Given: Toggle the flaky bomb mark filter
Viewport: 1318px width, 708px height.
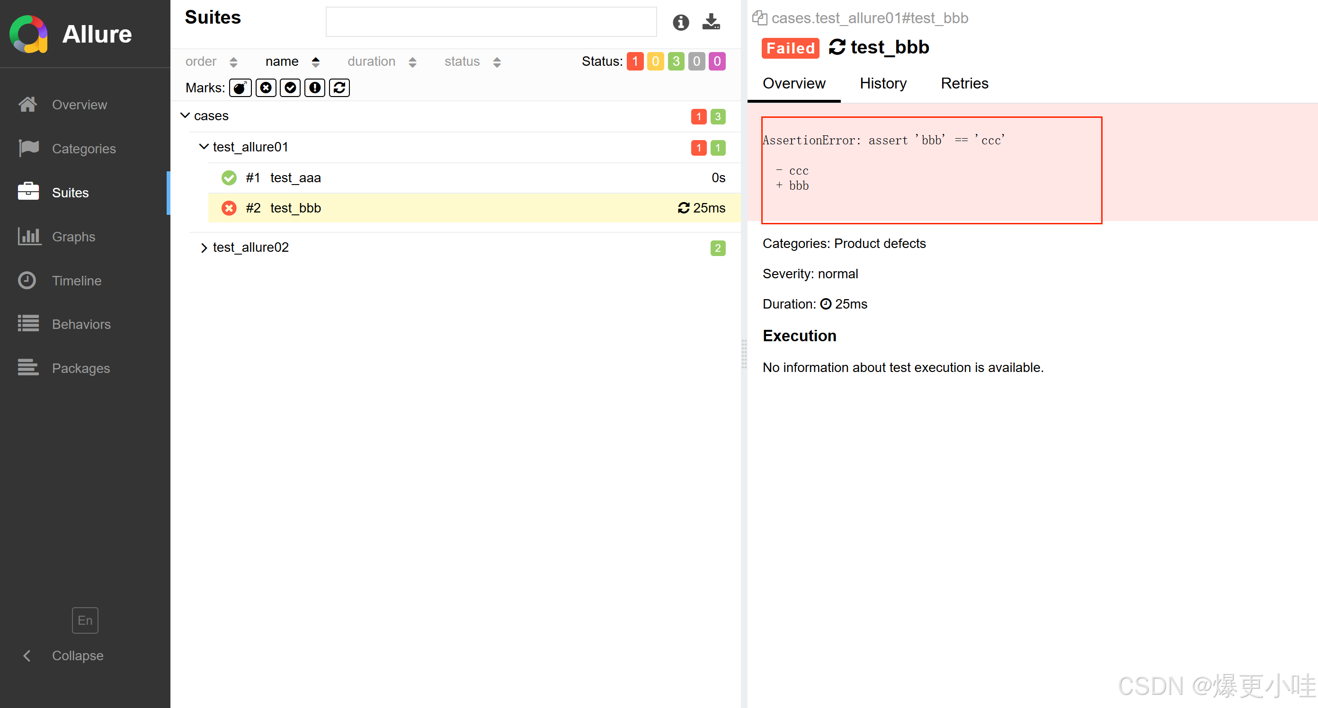Looking at the screenshot, I should (x=240, y=88).
